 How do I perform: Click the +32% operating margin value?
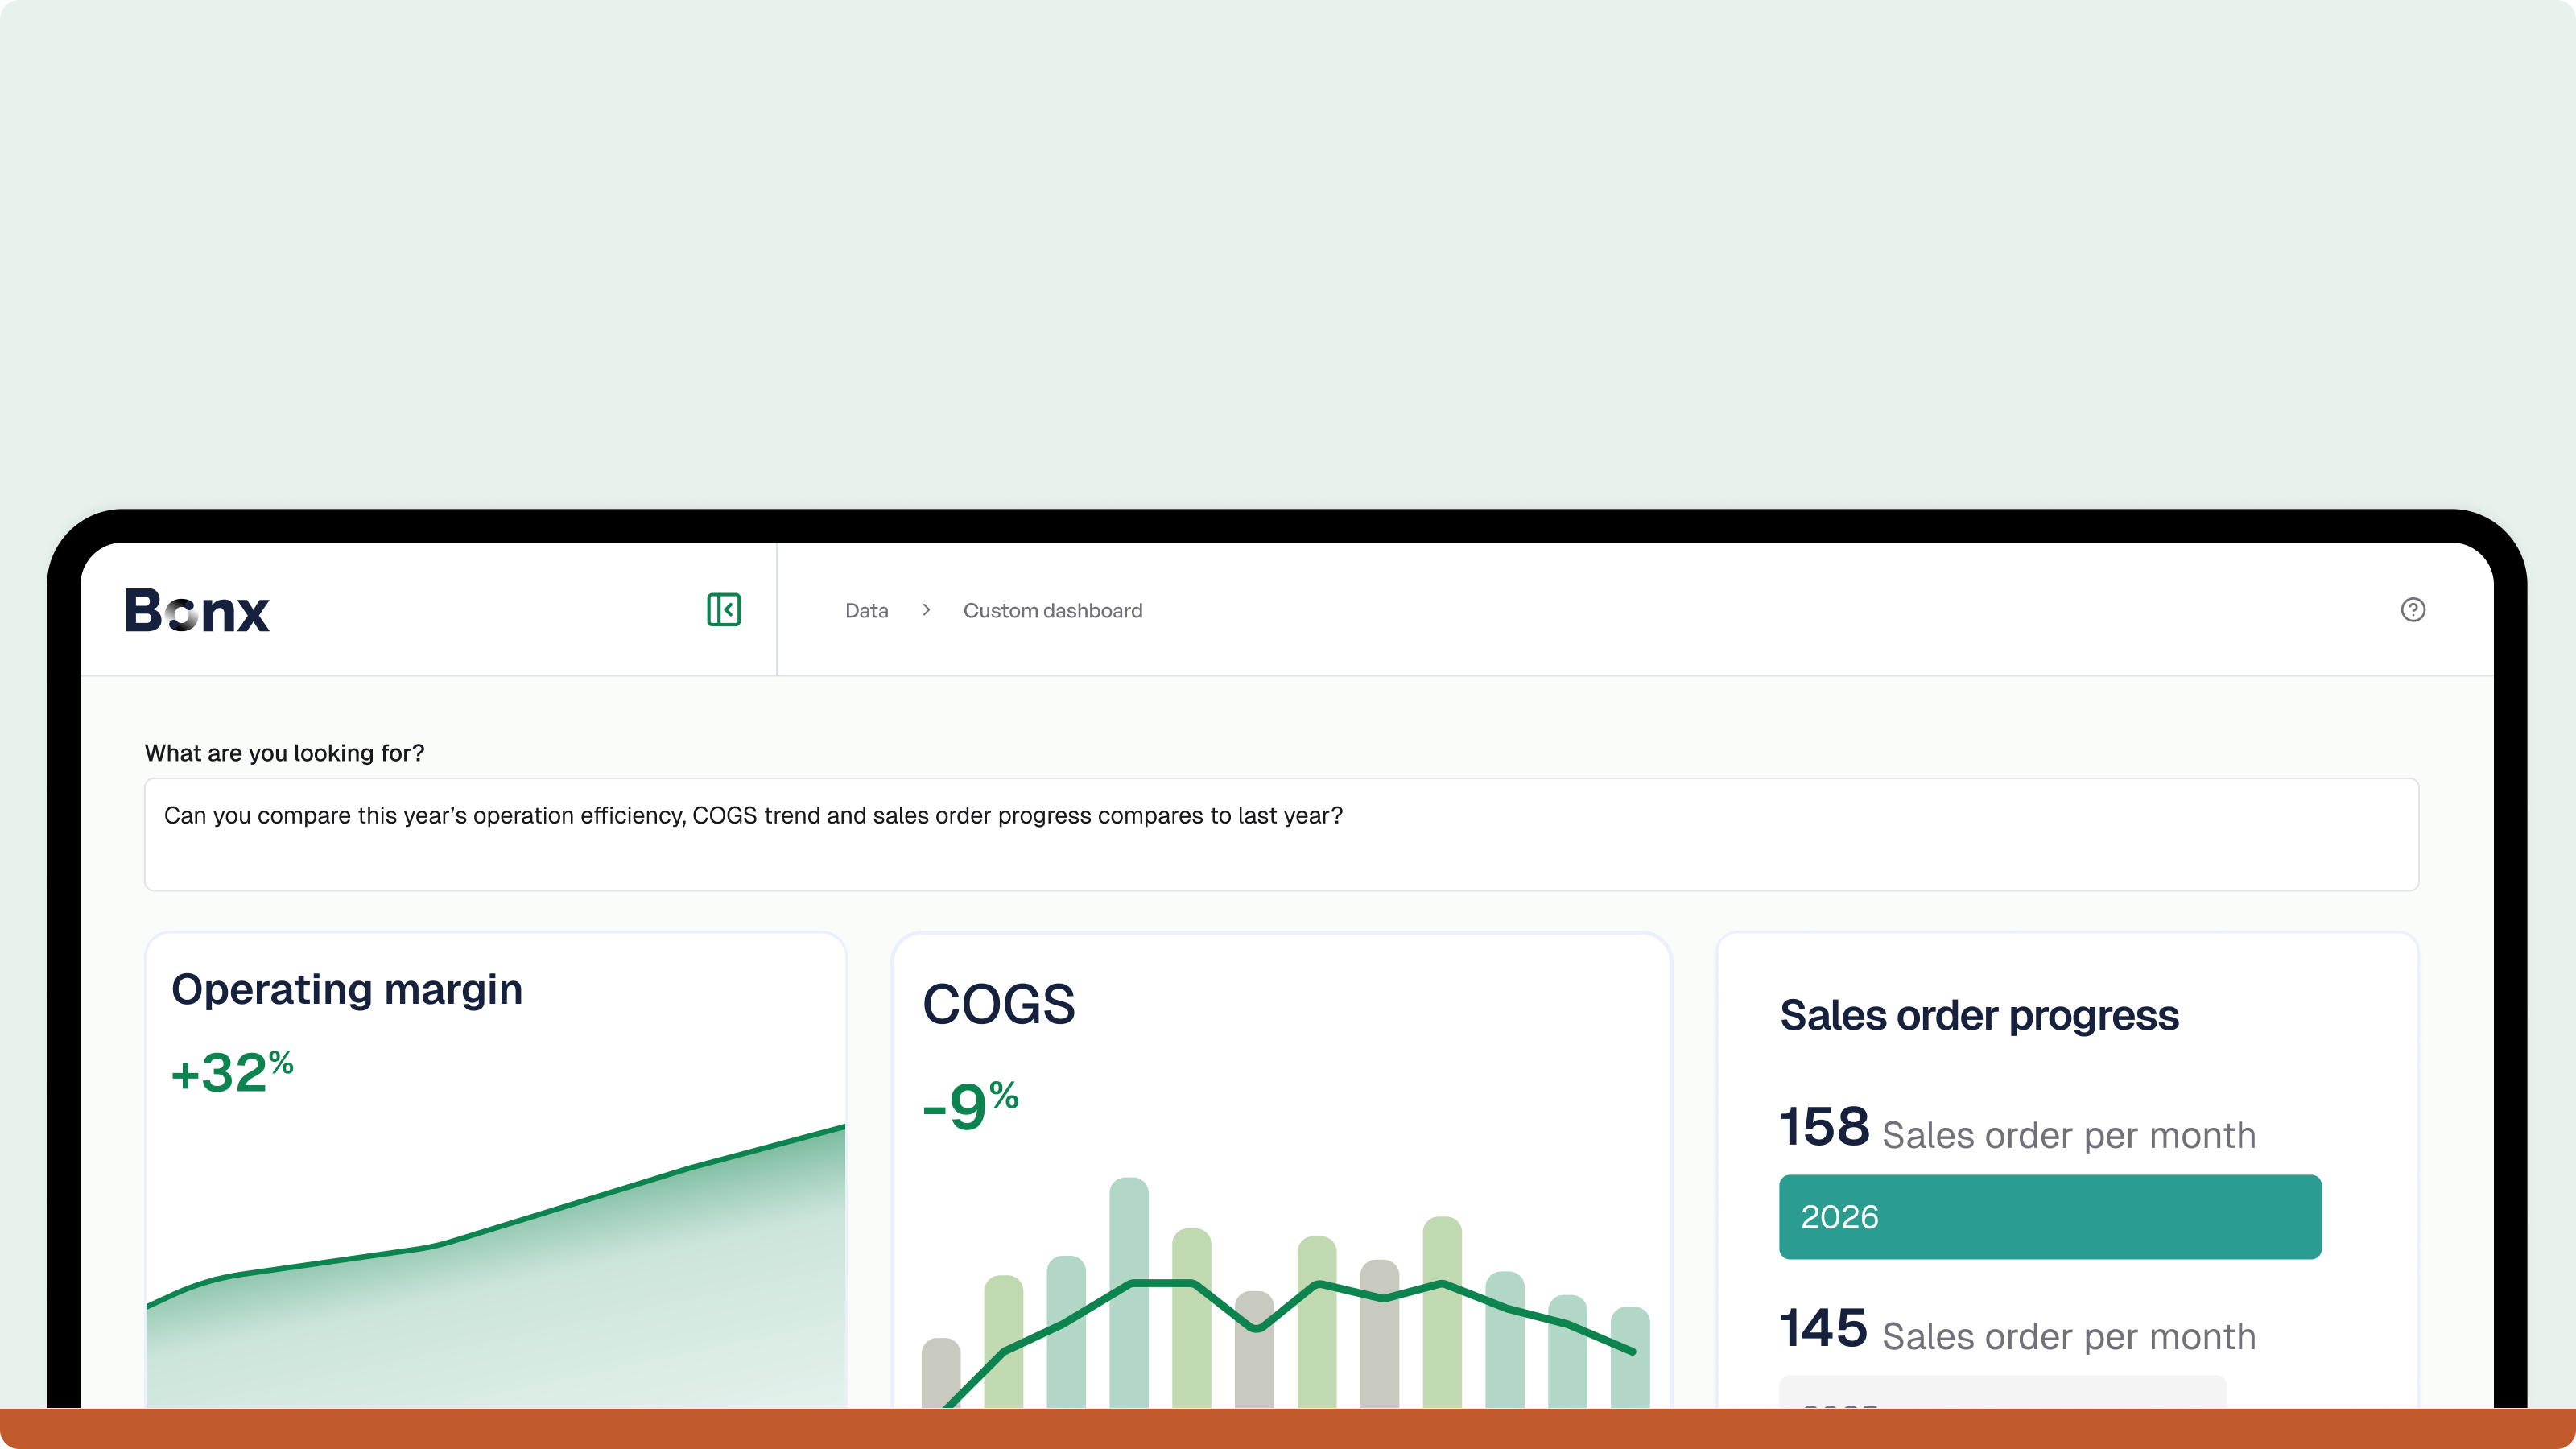click(232, 1071)
